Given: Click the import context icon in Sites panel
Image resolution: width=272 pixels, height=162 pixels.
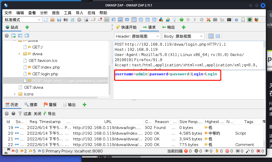Looking at the screenshot, I should click(20, 36).
